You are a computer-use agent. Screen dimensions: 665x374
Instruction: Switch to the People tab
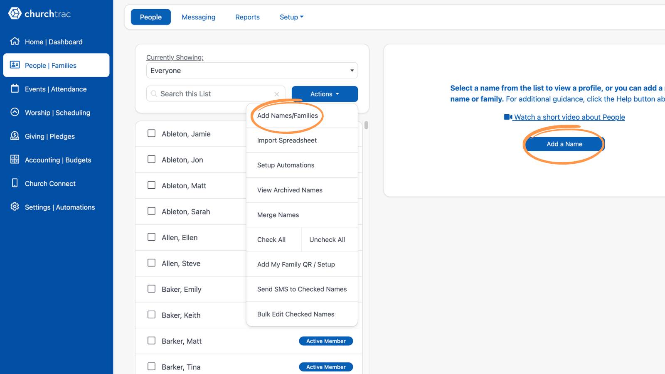tap(151, 17)
